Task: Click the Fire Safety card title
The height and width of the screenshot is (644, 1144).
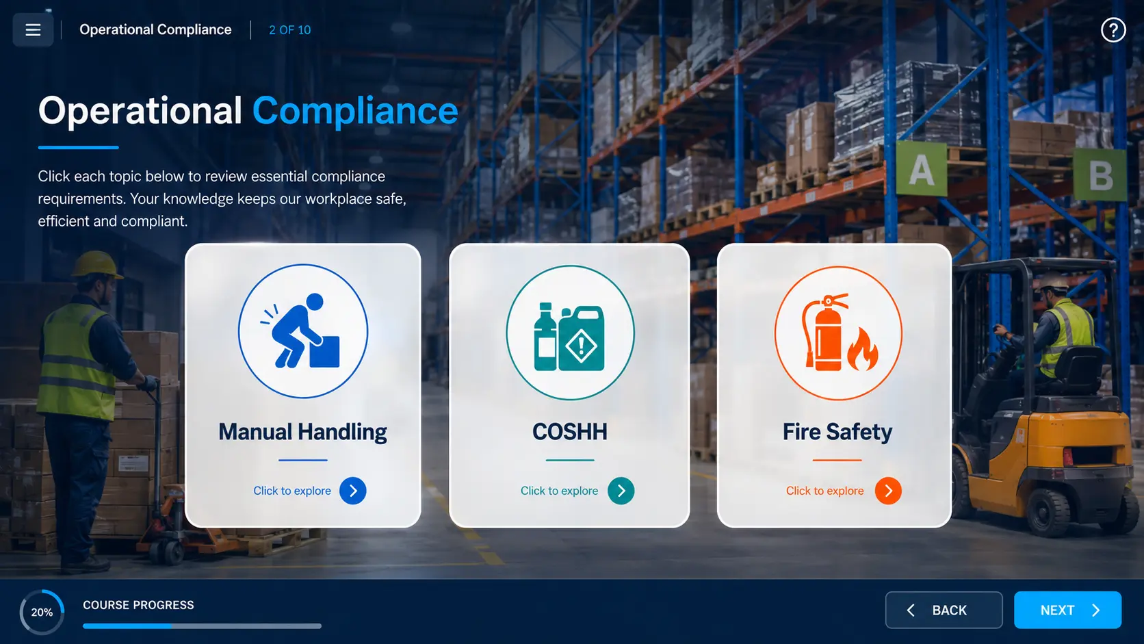Action: pyautogui.click(x=837, y=432)
